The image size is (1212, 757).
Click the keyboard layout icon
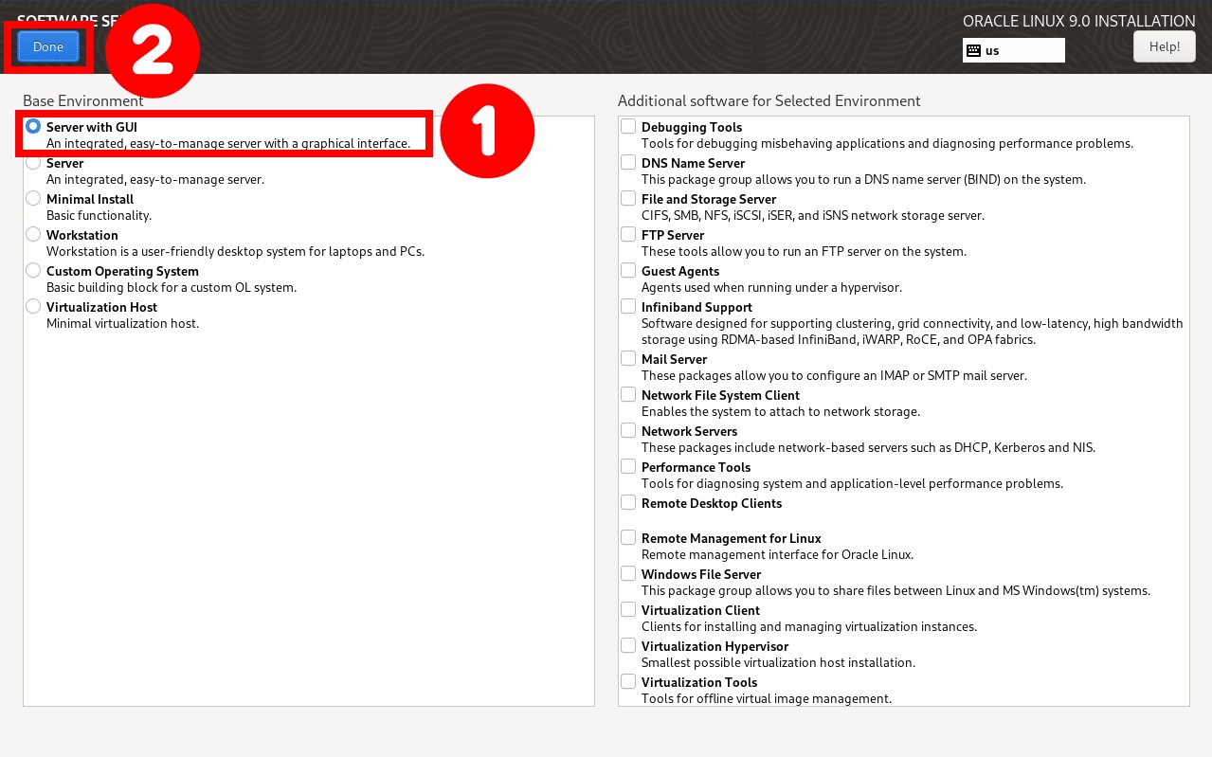pyautogui.click(x=973, y=50)
